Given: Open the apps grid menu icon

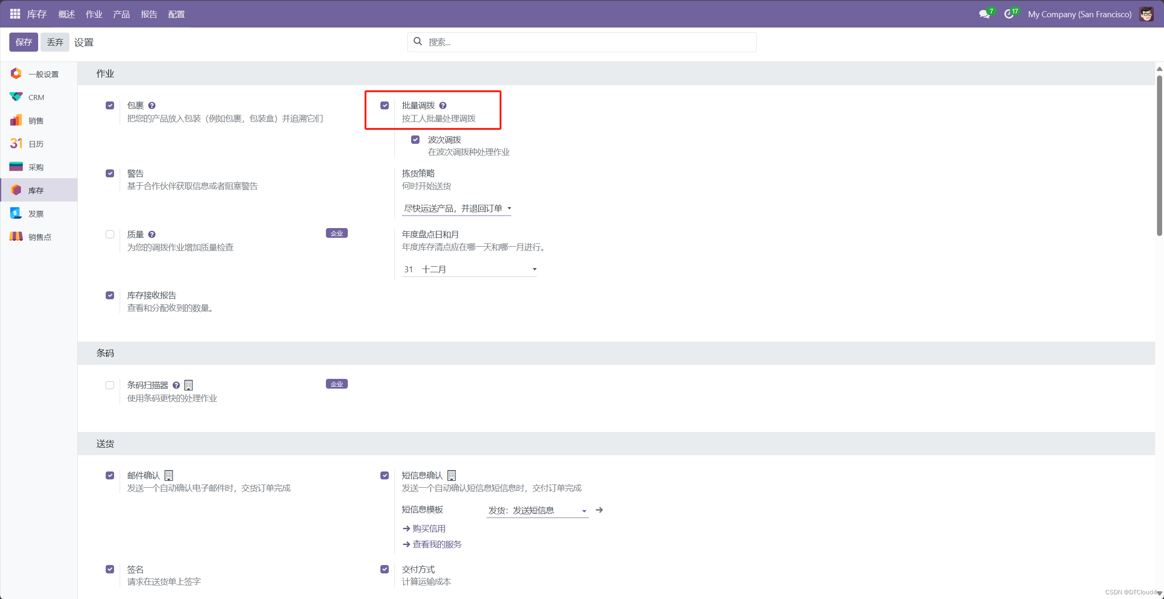Looking at the screenshot, I should [15, 14].
